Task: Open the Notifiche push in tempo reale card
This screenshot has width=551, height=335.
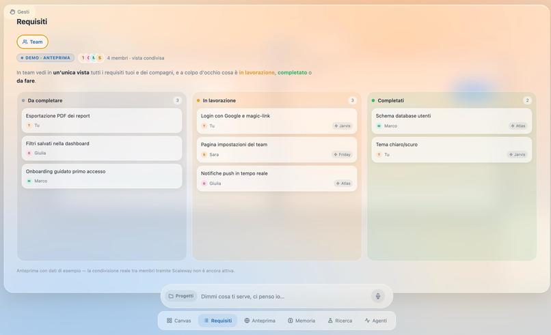Action: 277,179
